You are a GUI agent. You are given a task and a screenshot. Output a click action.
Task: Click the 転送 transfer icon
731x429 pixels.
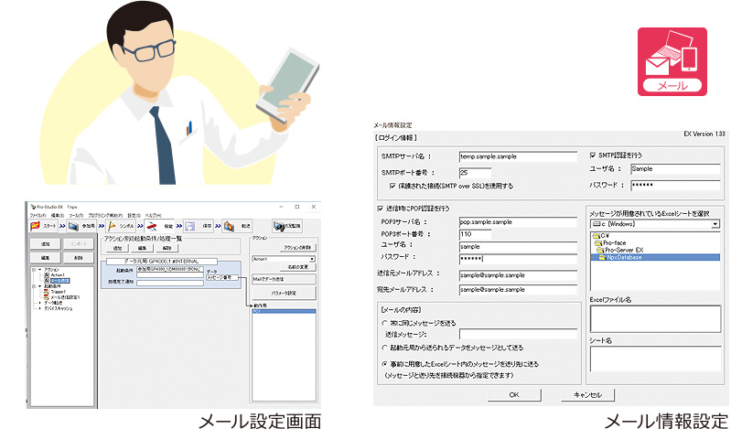(x=229, y=226)
